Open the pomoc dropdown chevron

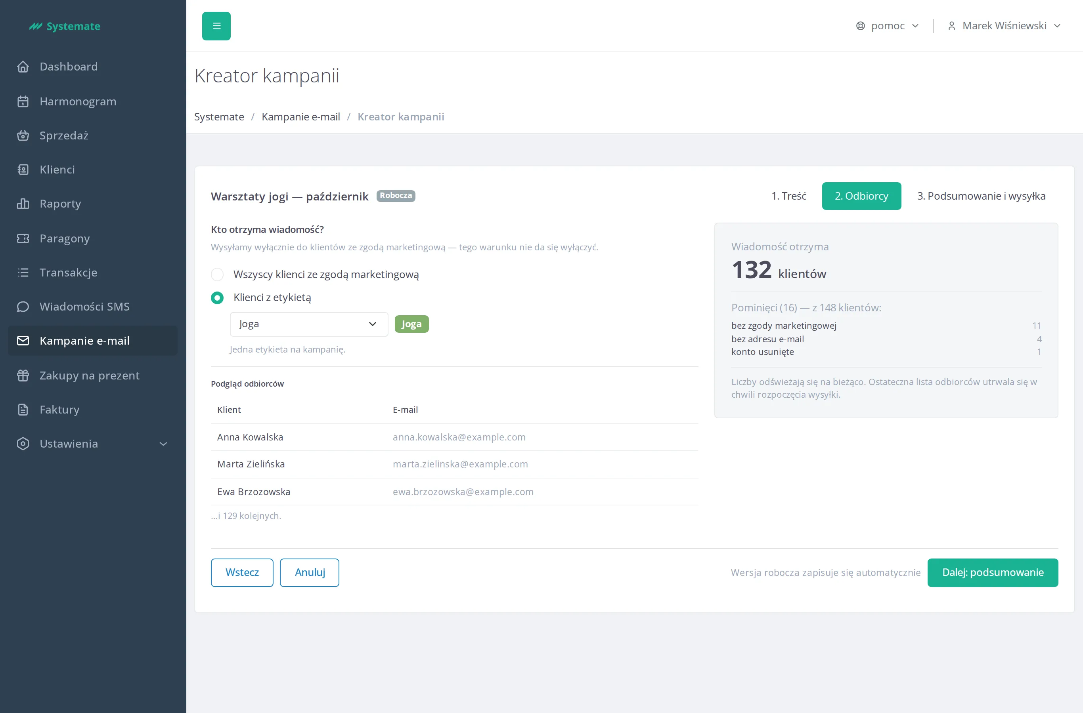pyautogui.click(x=916, y=26)
